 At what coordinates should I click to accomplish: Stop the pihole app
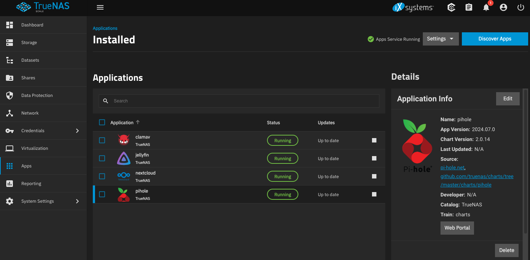[374, 194]
